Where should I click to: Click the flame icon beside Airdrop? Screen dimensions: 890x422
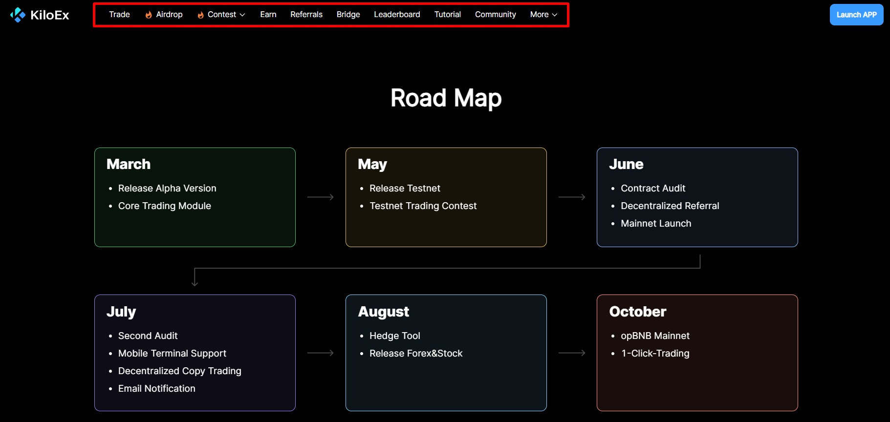click(149, 15)
